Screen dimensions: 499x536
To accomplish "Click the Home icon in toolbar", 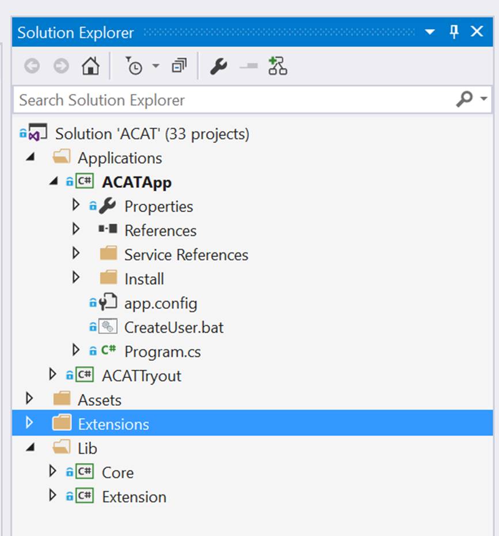I will click(90, 66).
